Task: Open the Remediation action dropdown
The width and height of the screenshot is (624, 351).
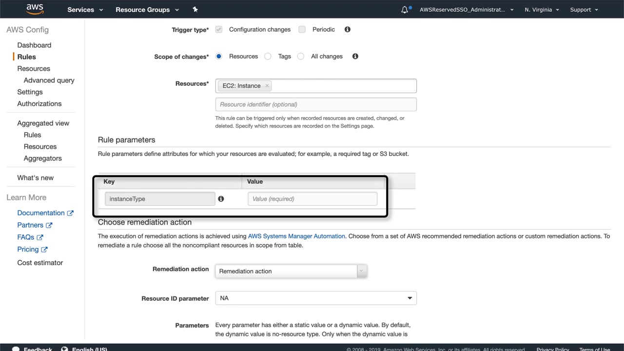Action: click(291, 271)
